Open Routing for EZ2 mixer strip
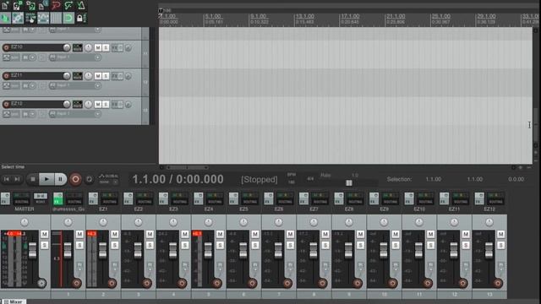This screenshot has width=541, height=304. coord(145,199)
